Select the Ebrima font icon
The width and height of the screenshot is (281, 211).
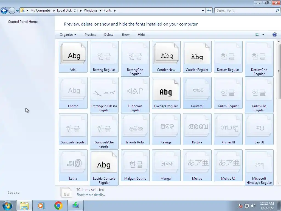click(x=73, y=93)
